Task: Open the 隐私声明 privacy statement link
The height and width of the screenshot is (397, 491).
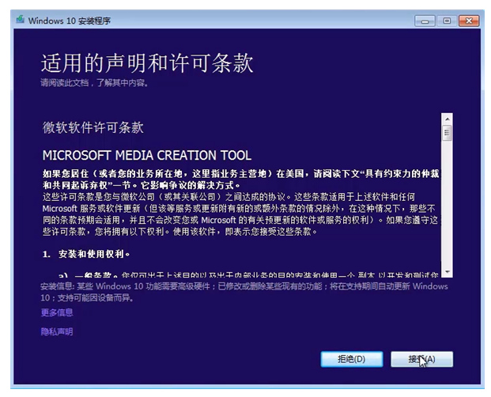Action: pyautogui.click(x=57, y=331)
